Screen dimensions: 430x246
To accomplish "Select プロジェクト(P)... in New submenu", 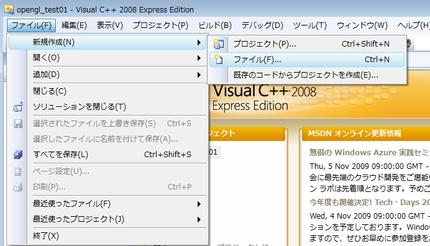I will tap(306, 44).
